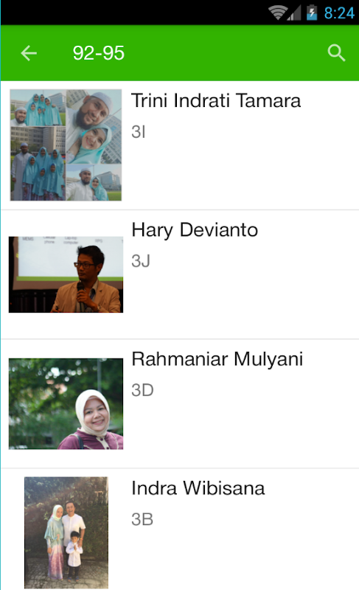Select the name Trini Indrati Tamara

point(216,101)
